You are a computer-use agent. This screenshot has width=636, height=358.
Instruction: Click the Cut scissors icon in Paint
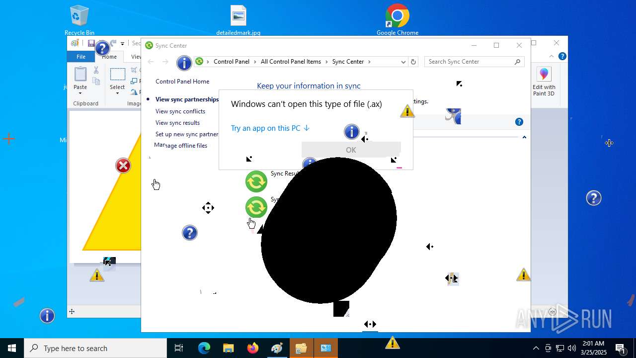tap(96, 71)
